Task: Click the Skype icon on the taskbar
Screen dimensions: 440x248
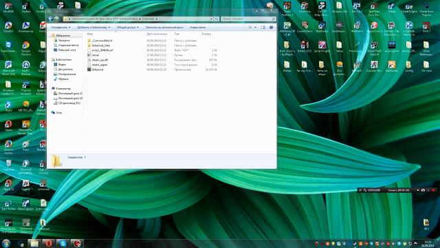Action: click(63, 243)
